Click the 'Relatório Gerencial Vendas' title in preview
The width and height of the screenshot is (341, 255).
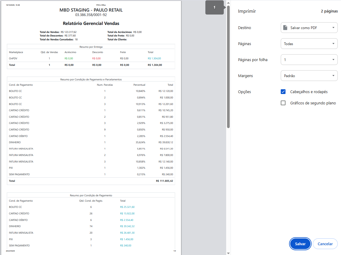[x=91, y=23]
